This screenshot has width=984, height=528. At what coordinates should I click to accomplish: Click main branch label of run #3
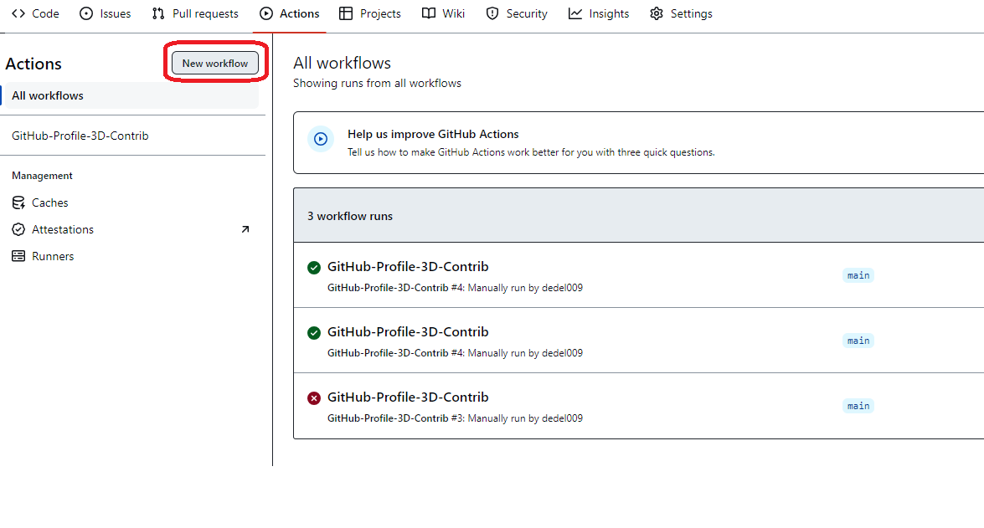coord(858,406)
